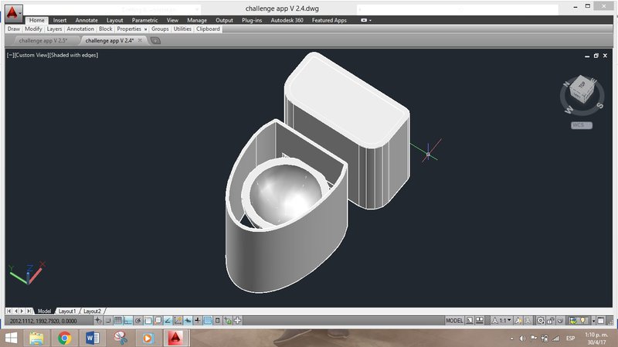The width and height of the screenshot is (618, 347).
Task: Click the ViewCube navigation cube
Action: tap(581, 95)
